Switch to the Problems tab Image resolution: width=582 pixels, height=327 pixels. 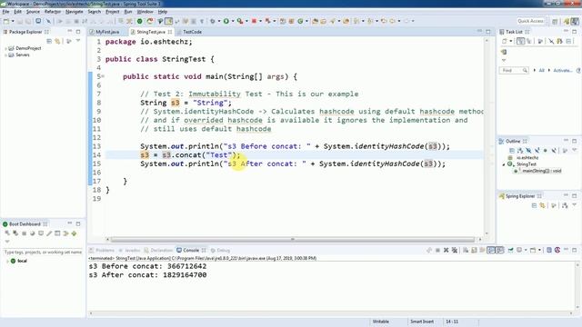point(102,251)
